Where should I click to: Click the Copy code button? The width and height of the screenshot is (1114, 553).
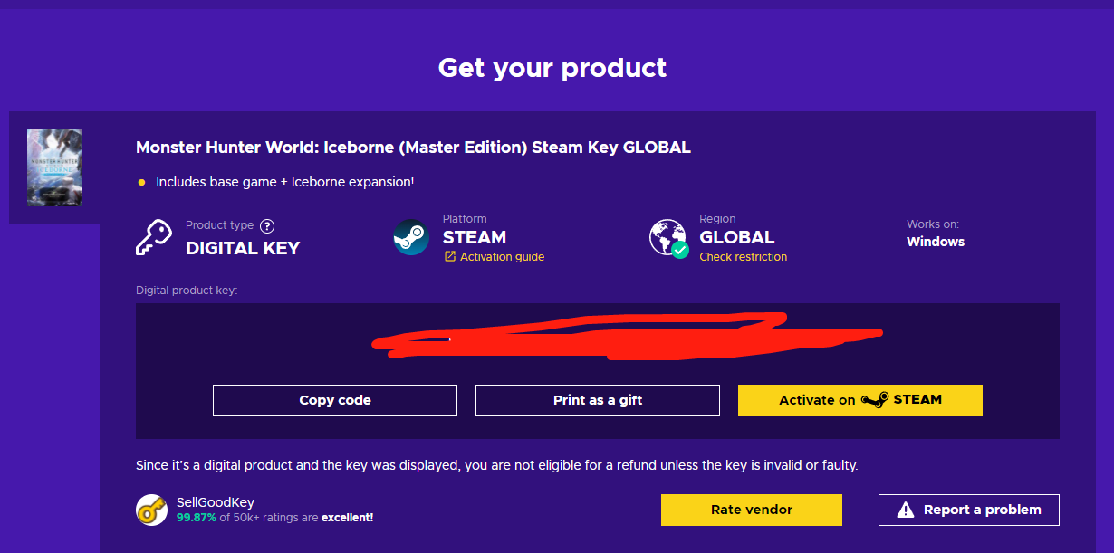335,400
